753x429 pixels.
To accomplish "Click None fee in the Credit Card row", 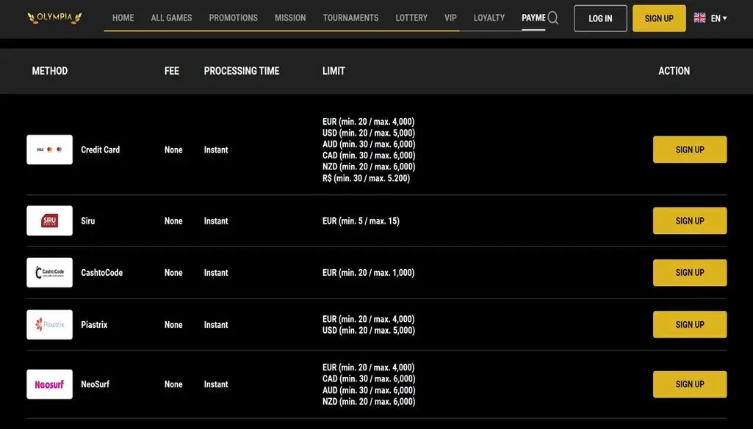I will click(x=173, y=150).
